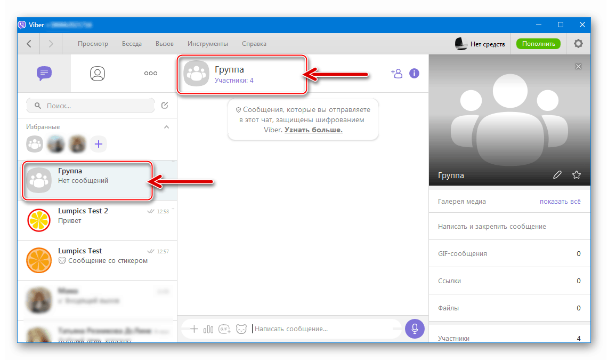Insert a GIF from the GIF icon
Screen dimensions: 608x360
pyautogui.click(x=224, y=329)
